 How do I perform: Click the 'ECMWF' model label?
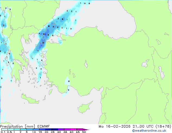pyautogui.click(x=44, y=126)
